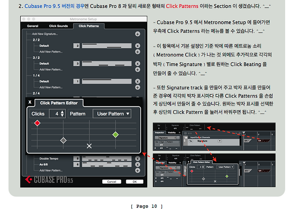The image size is (293, 216).
Task: Delete the 3/2 Default pattern with its X
Action: (x=138, y=63)
